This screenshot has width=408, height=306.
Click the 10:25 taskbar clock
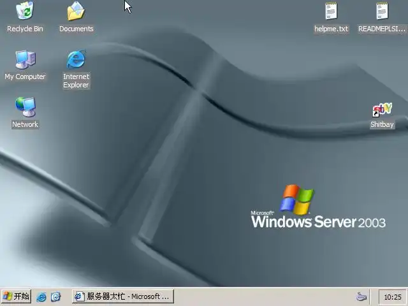[x=393, y=297]
